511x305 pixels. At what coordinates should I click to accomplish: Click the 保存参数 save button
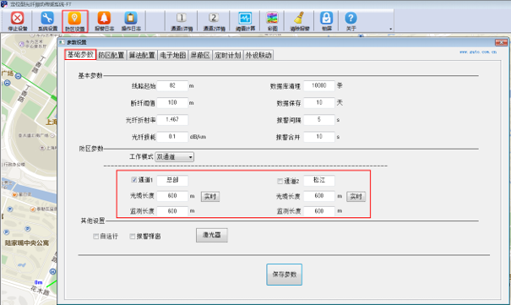coord(284,275)
